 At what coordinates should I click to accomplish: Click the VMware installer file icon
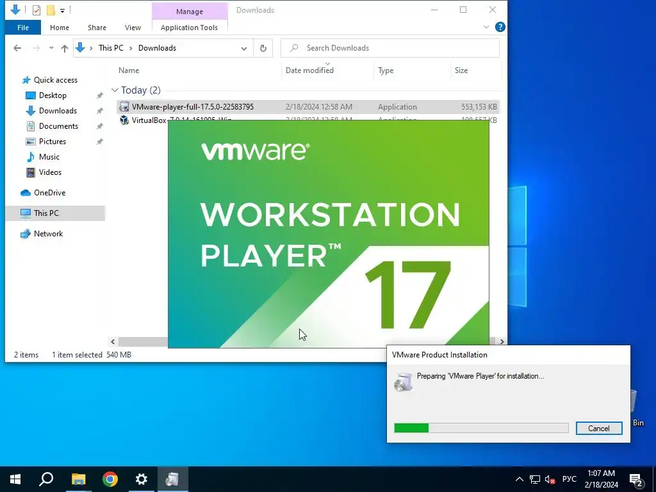pos(124,107)
